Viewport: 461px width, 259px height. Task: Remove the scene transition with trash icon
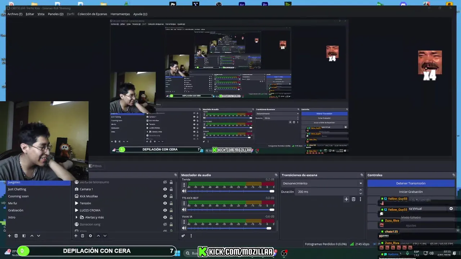tap(353, 199)
